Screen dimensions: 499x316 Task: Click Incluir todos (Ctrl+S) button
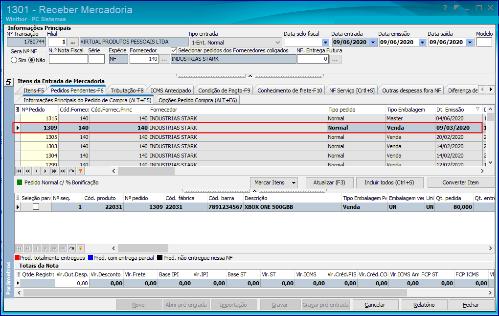point(389,182)
